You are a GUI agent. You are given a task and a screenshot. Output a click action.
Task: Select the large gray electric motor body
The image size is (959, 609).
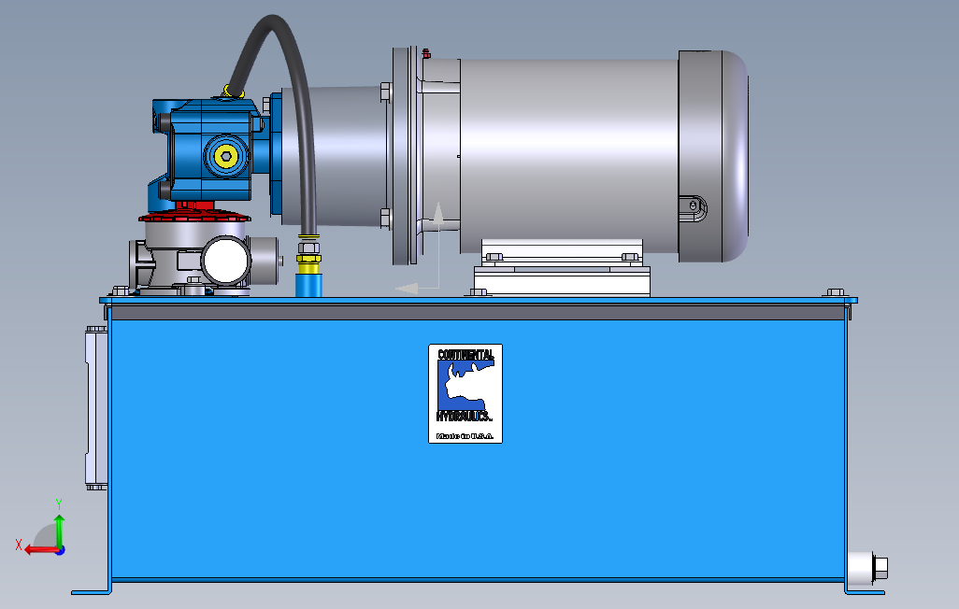(569, 156)
